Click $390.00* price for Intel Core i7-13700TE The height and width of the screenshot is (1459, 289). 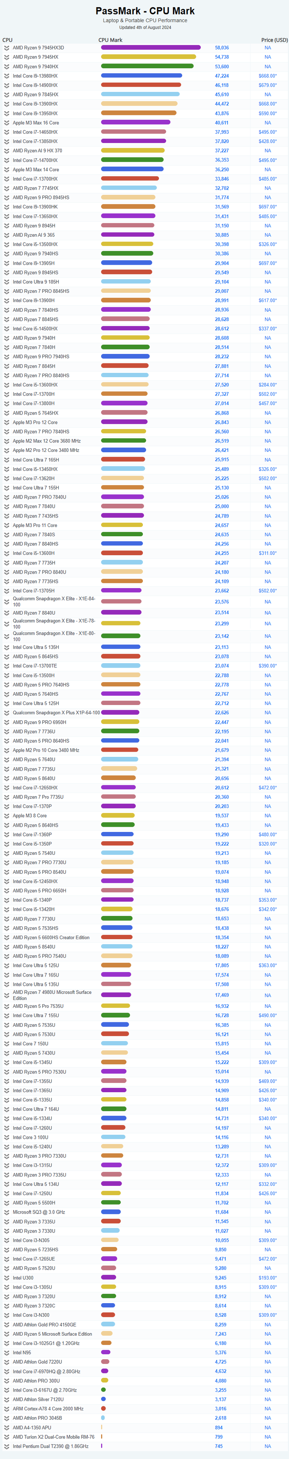coord(267,666)
